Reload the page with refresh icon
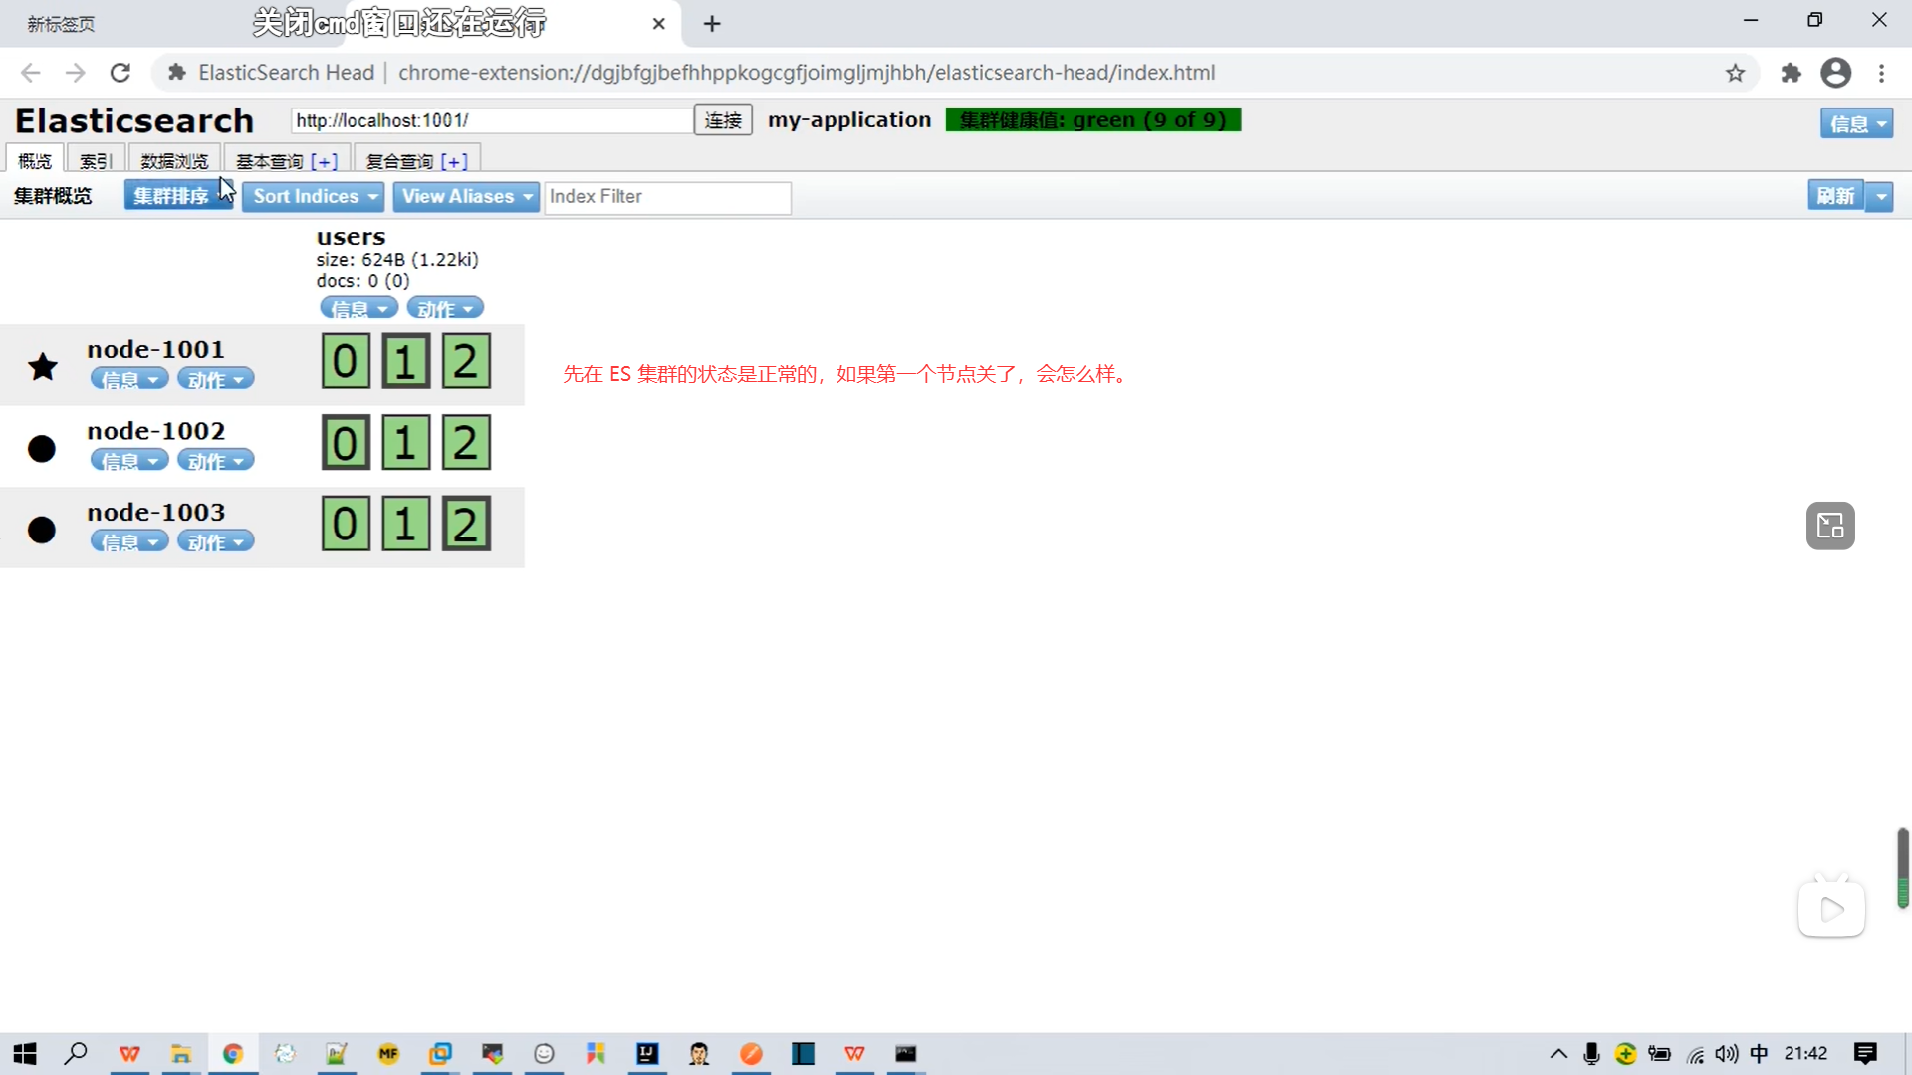 (120, 73)
